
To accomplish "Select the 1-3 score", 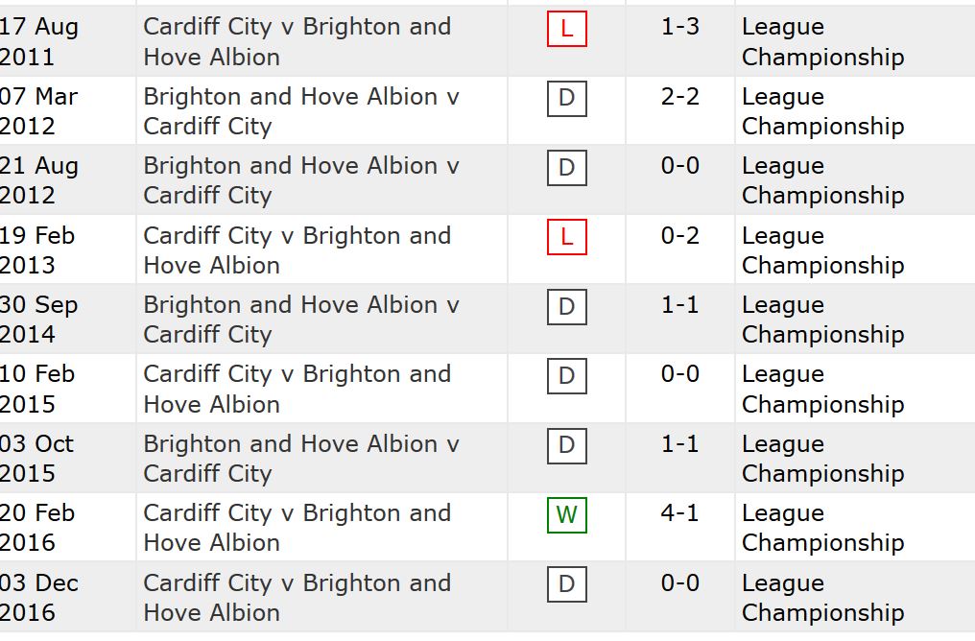I will [679, 27].
